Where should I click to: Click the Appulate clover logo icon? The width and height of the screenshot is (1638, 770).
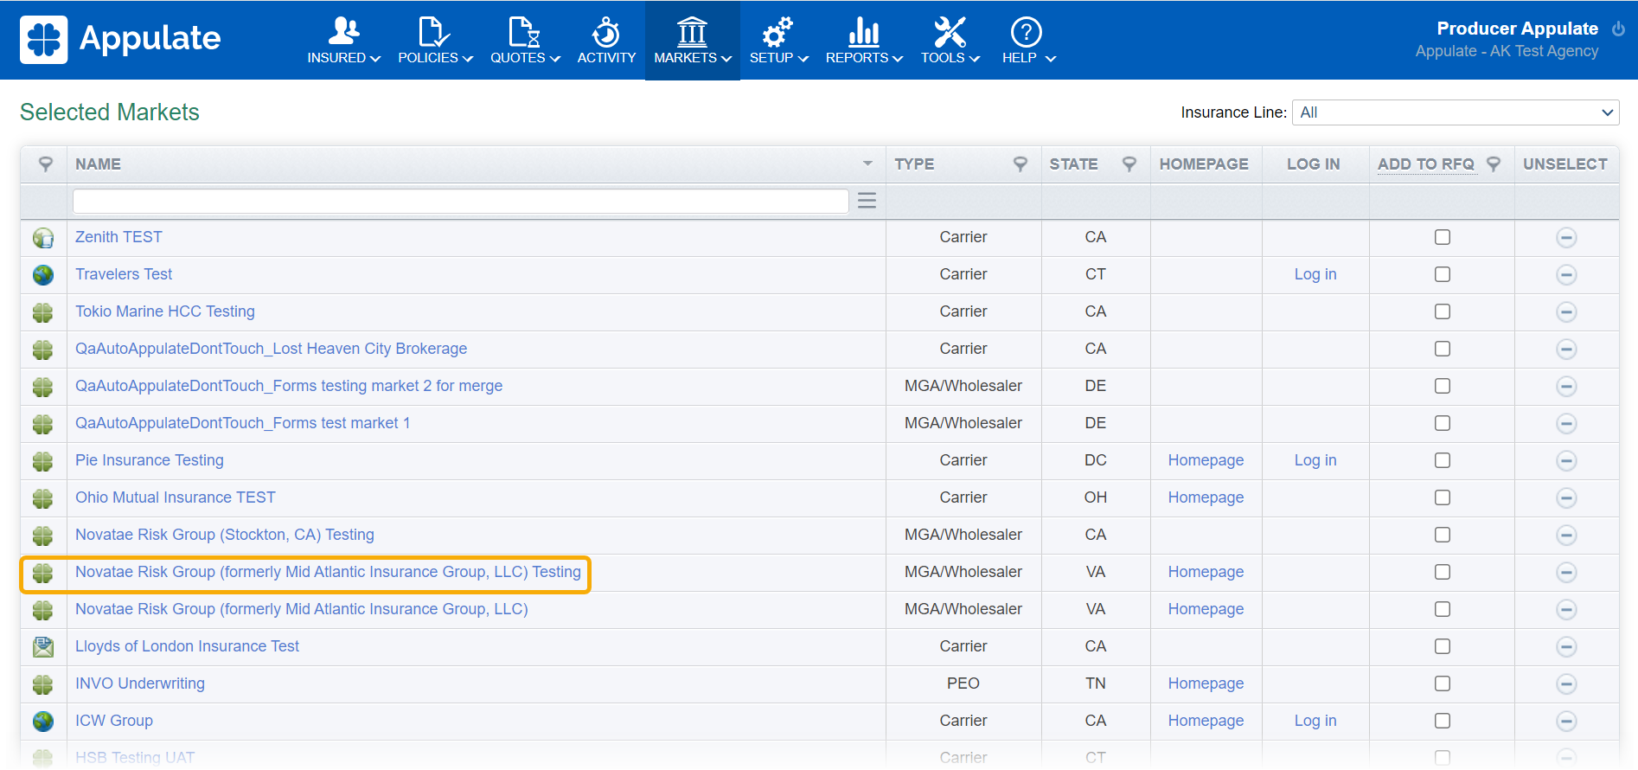coord(43,40)
